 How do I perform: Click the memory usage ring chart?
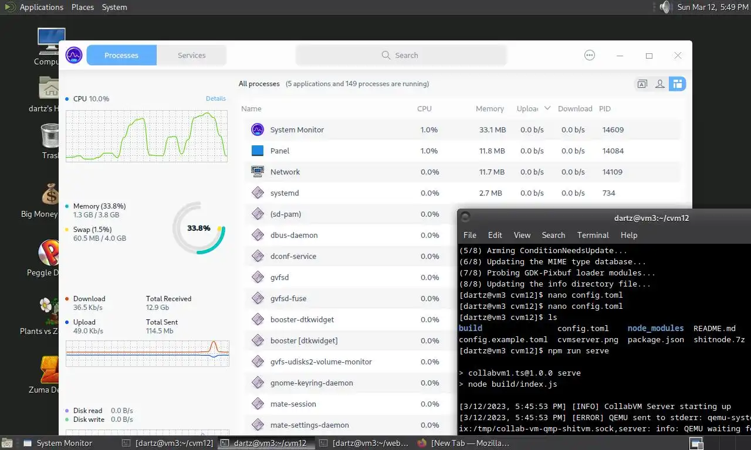point(199,228)
